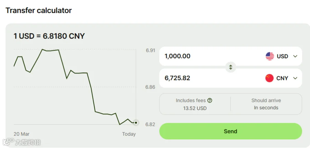Click the fees help question mark icon
The image size is (310, 148).
tap(210, 101)
